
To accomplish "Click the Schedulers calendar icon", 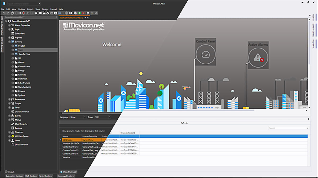I will click(13, 34).
